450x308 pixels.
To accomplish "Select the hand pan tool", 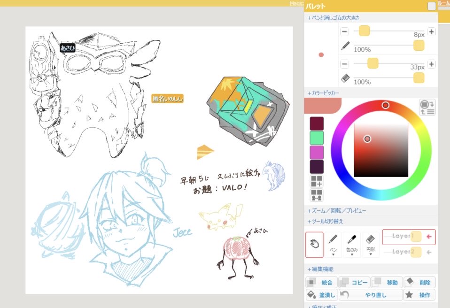I will coord(314,245).
